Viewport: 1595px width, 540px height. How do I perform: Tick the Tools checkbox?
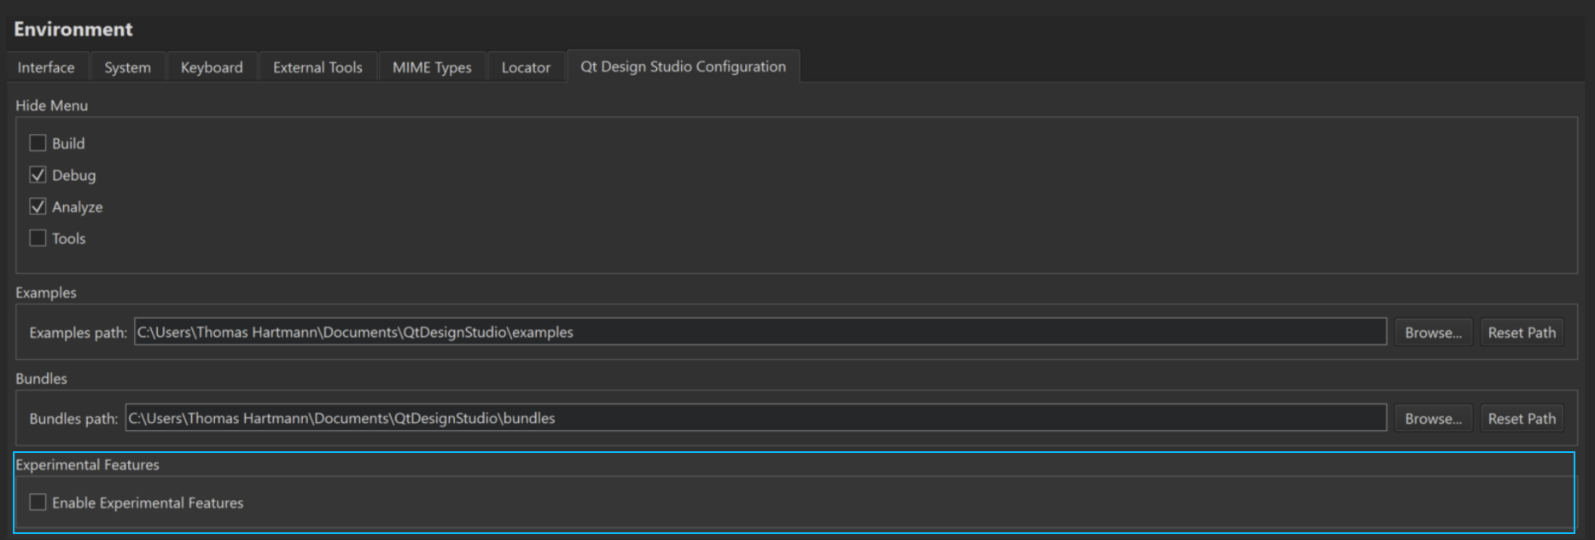tap(38, 238)
